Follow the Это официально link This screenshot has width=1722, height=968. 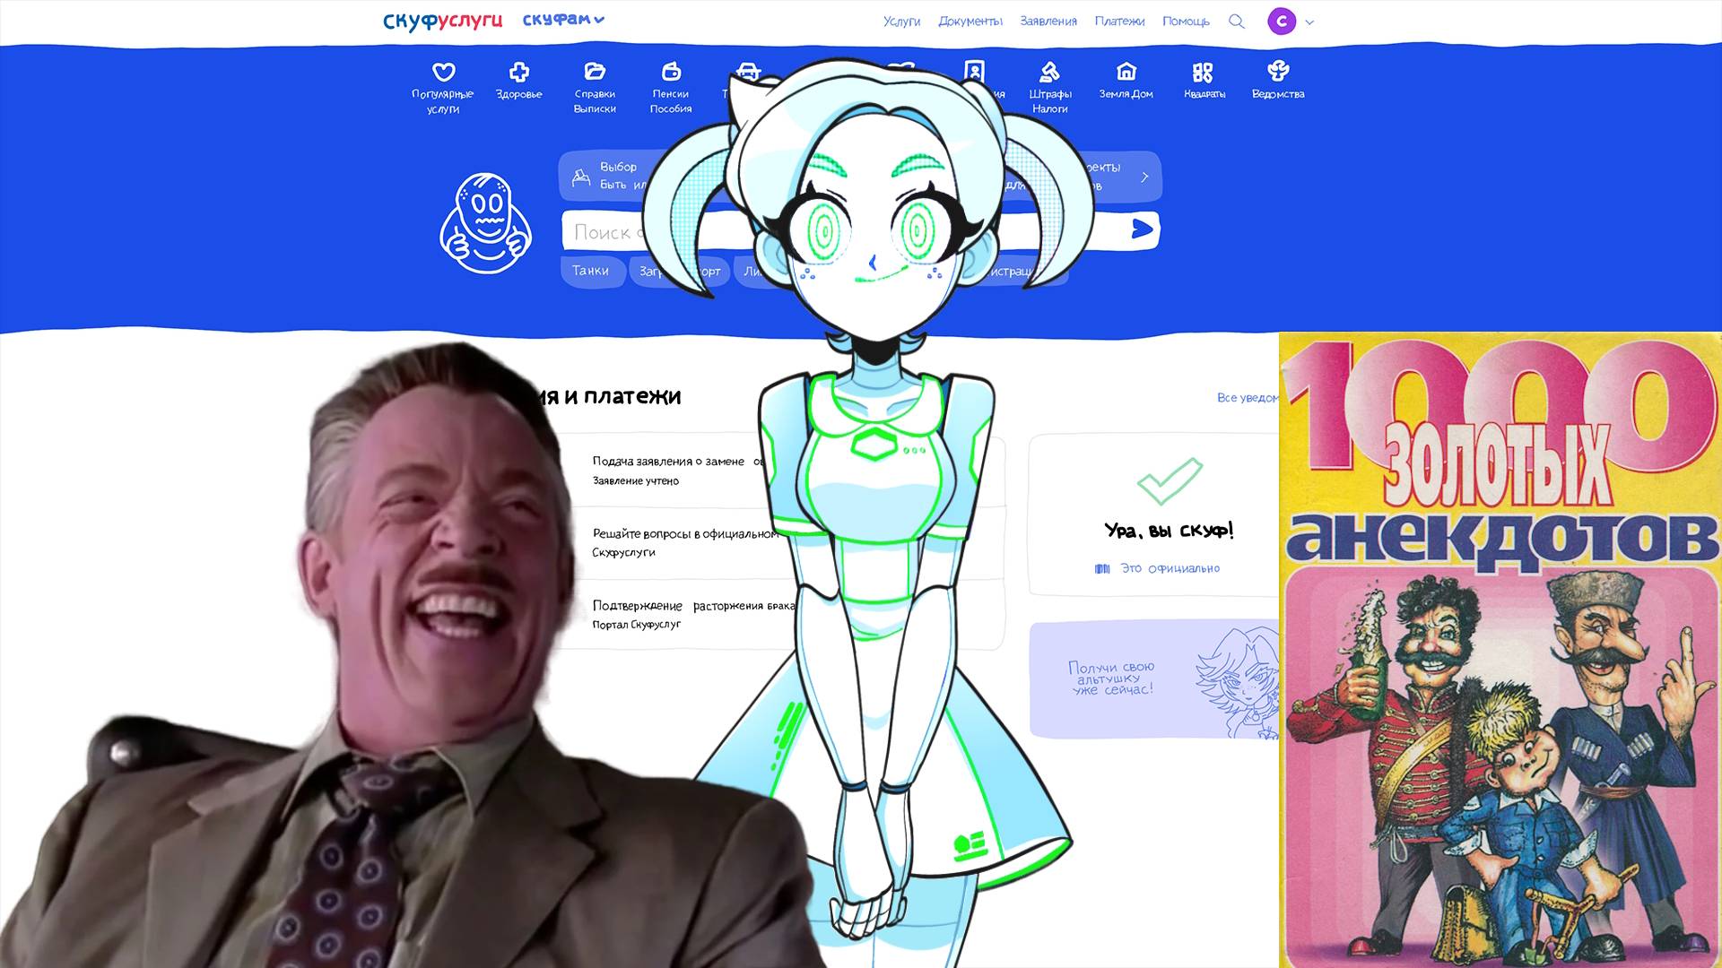point(1169,568)
